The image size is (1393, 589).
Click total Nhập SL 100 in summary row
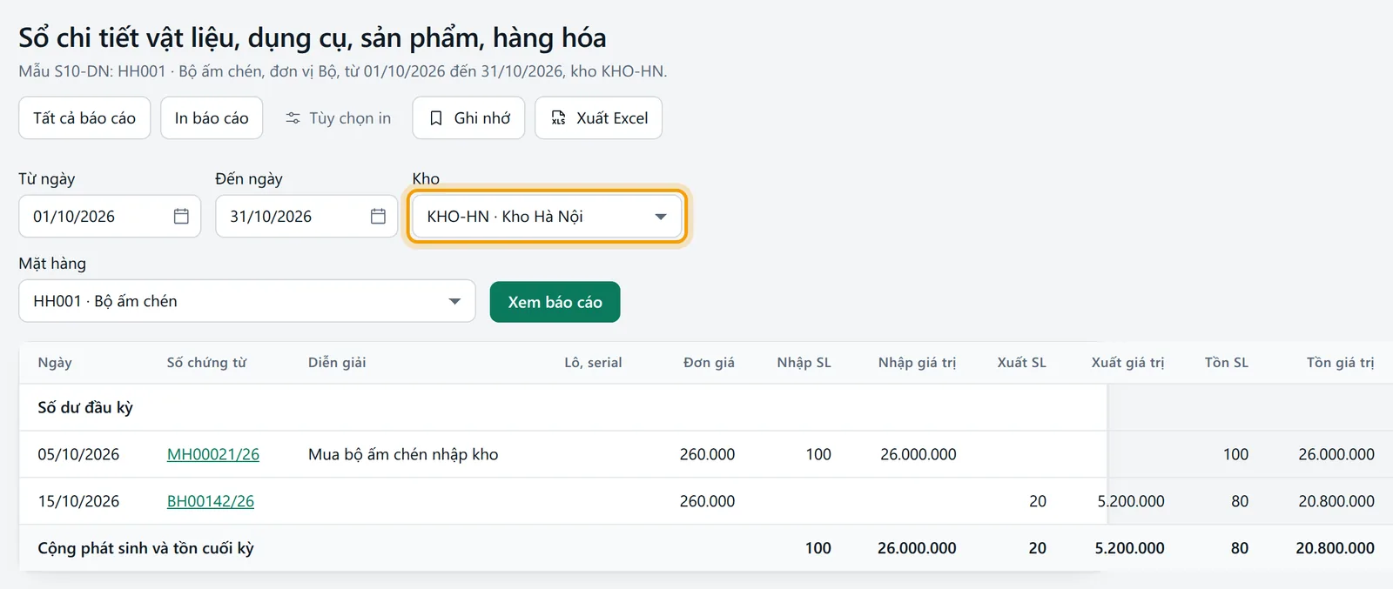pos(818,548)
